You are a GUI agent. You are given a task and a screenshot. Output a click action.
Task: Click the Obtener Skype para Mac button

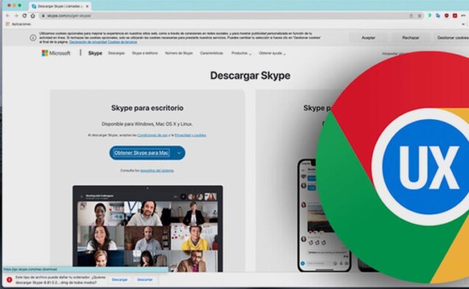tap(141, 153)
